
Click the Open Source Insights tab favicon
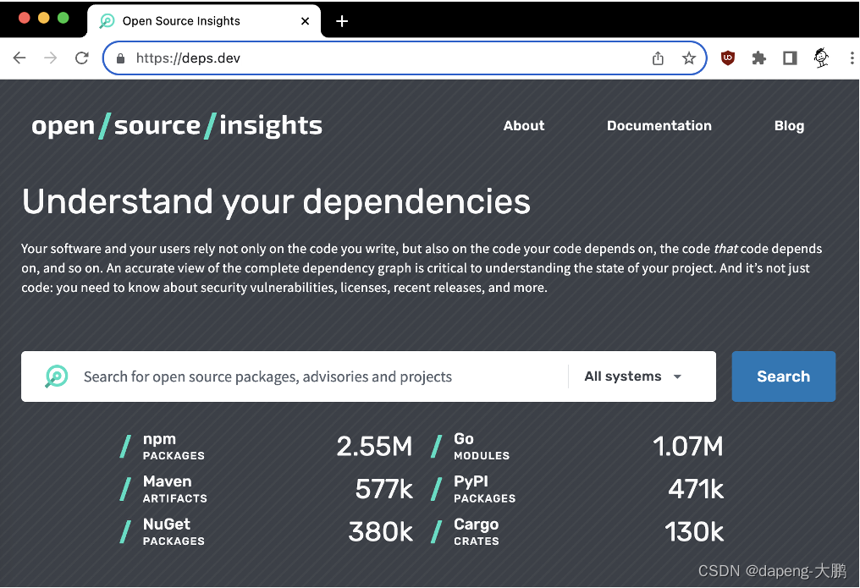(107, 21)
